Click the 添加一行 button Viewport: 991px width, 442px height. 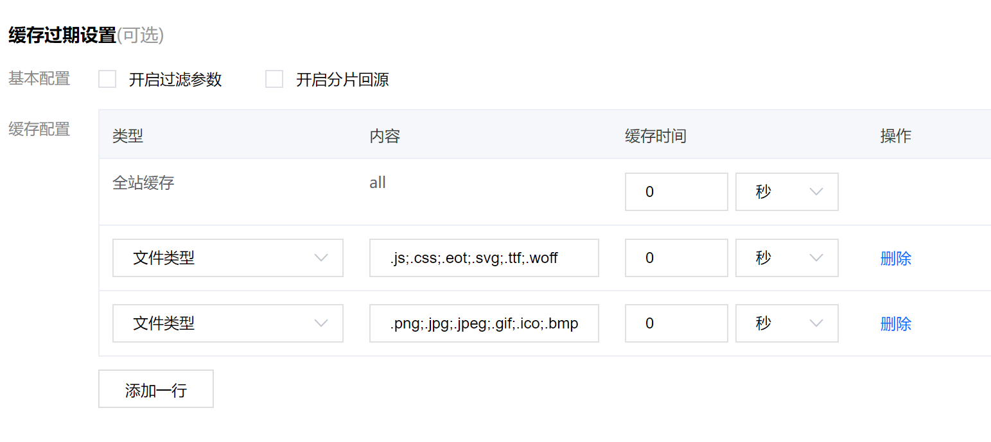coord(156,389)
